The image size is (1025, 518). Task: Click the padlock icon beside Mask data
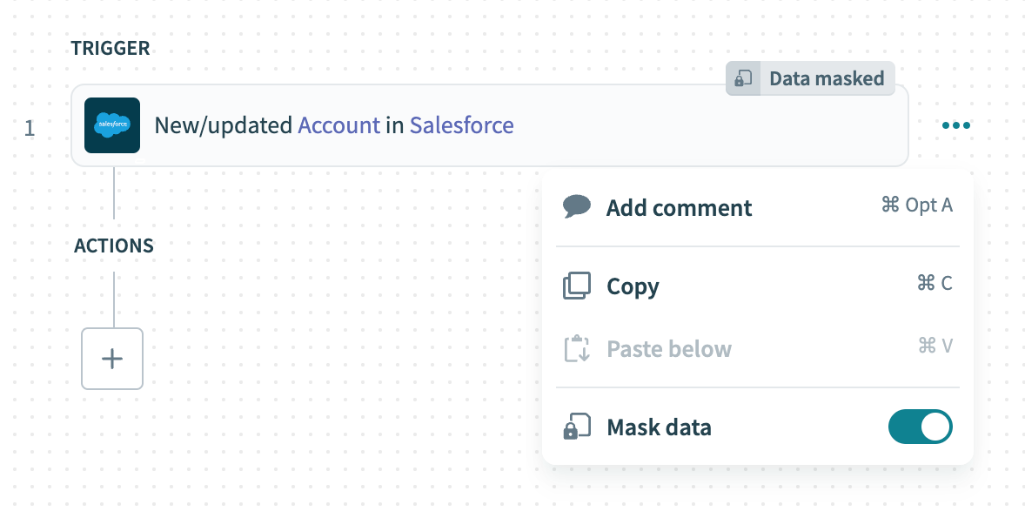click(x=577, y=427)
